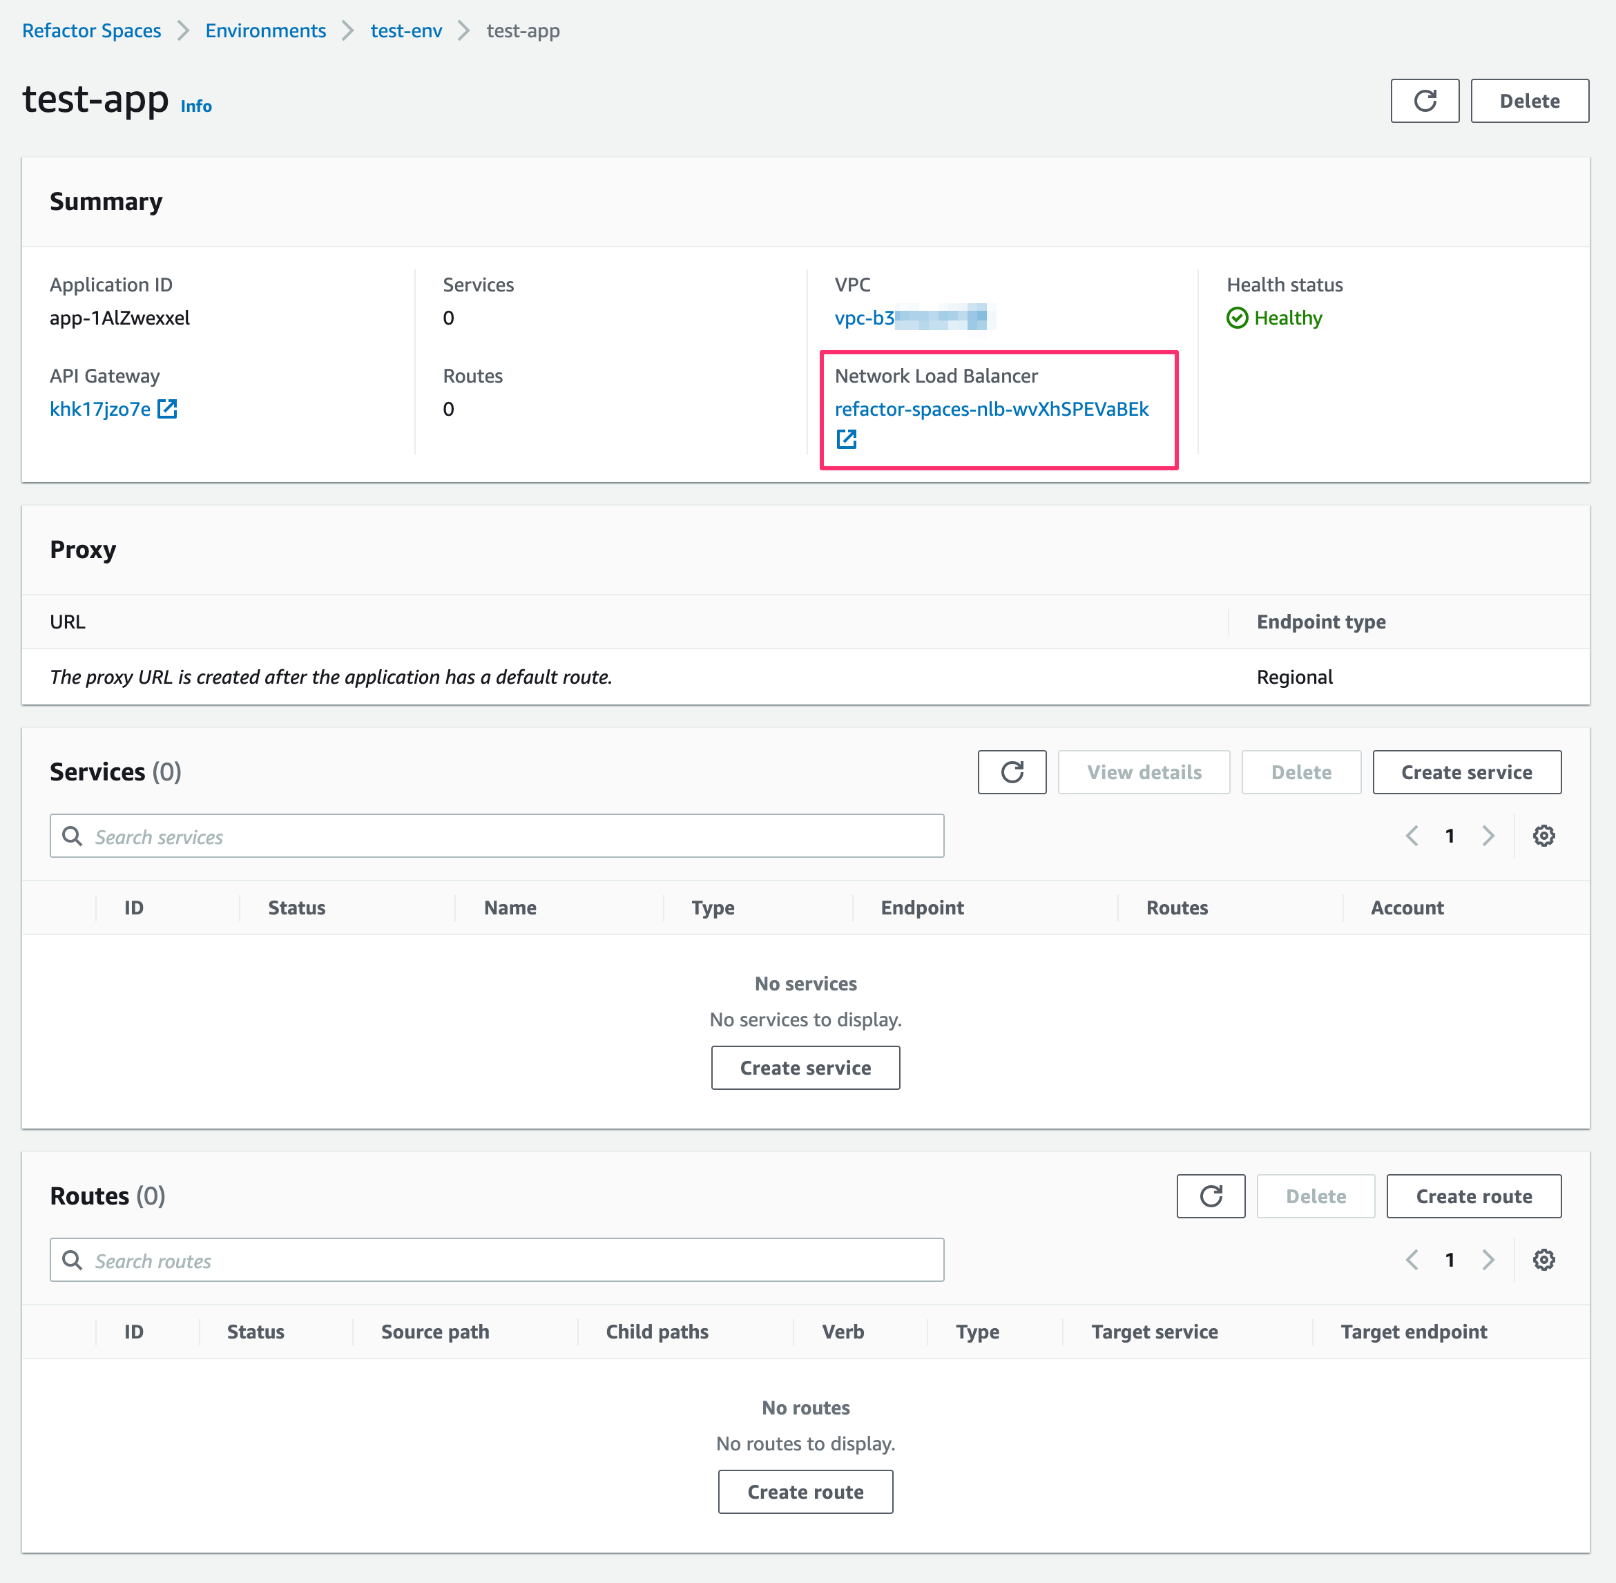This screenshot has height=1583, width=1616.
Task: Go to previous page in Routes pagination
Action: [1412, 1260]
